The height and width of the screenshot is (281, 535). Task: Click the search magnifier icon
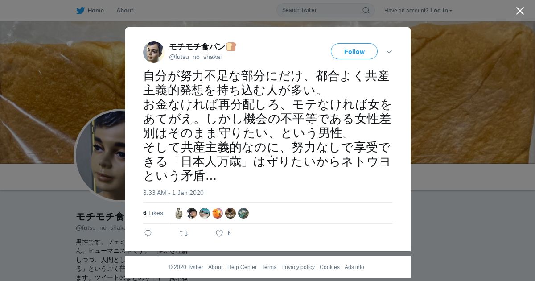point(366,10)
